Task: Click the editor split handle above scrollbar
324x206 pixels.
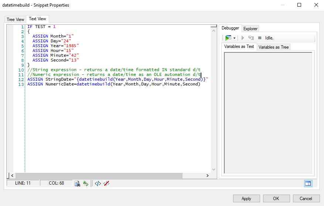Action: tap(214, 26)
